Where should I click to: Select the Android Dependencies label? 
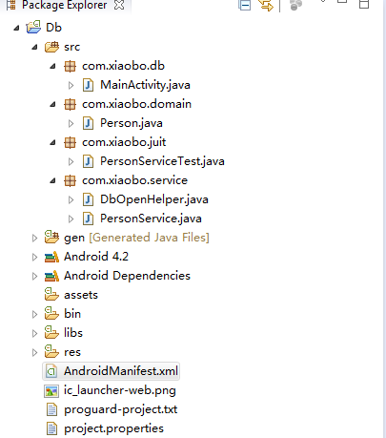[127, 276]
